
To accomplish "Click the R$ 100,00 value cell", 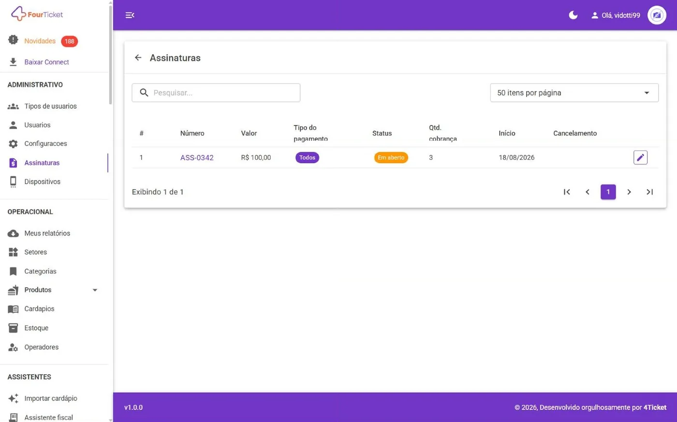I will coord(256,157).
